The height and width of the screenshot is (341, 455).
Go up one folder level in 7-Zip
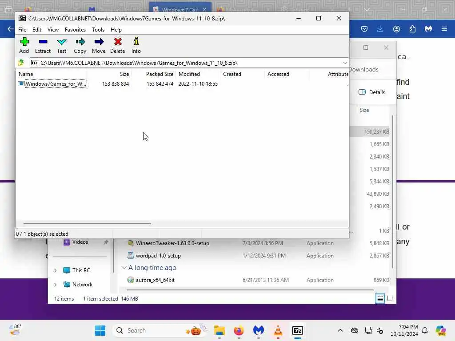[21, 63]
